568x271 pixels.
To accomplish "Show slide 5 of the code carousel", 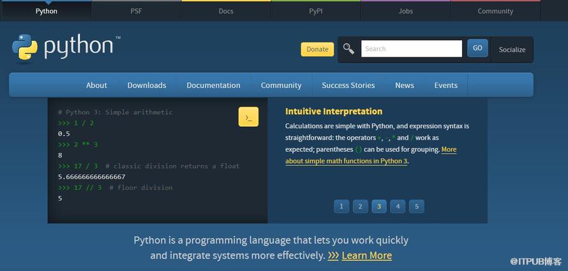I will (x=417, y=206).
